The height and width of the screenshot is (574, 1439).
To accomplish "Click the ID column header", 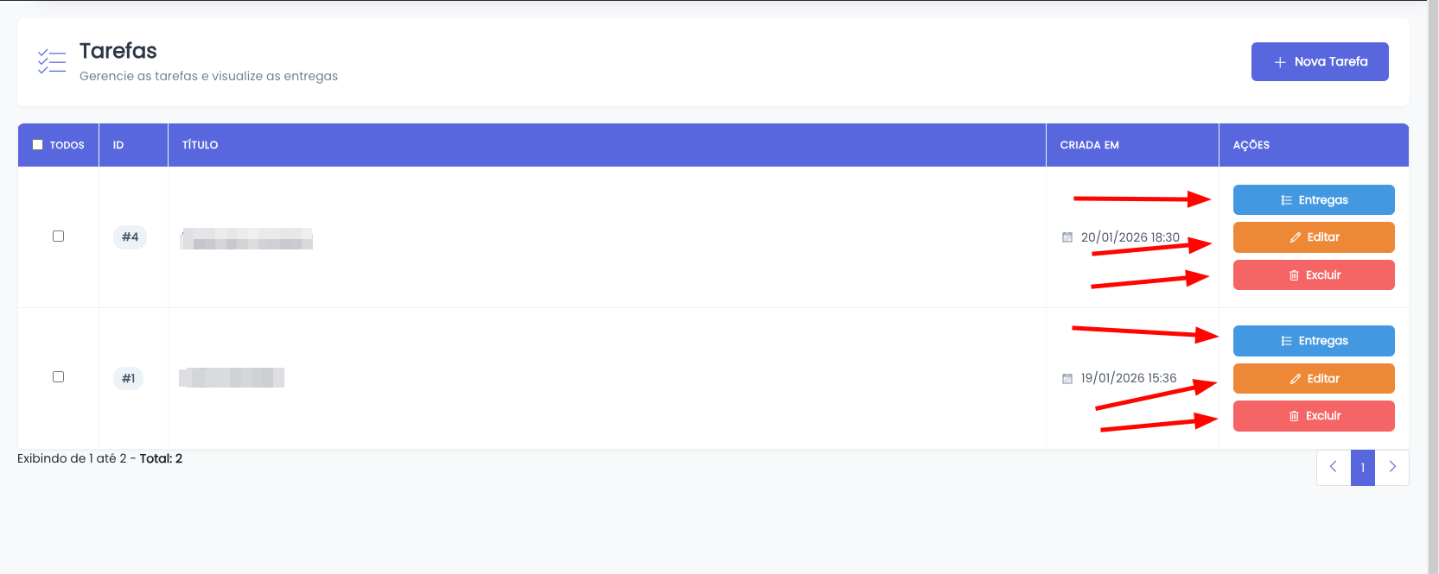I will point(118,145).
